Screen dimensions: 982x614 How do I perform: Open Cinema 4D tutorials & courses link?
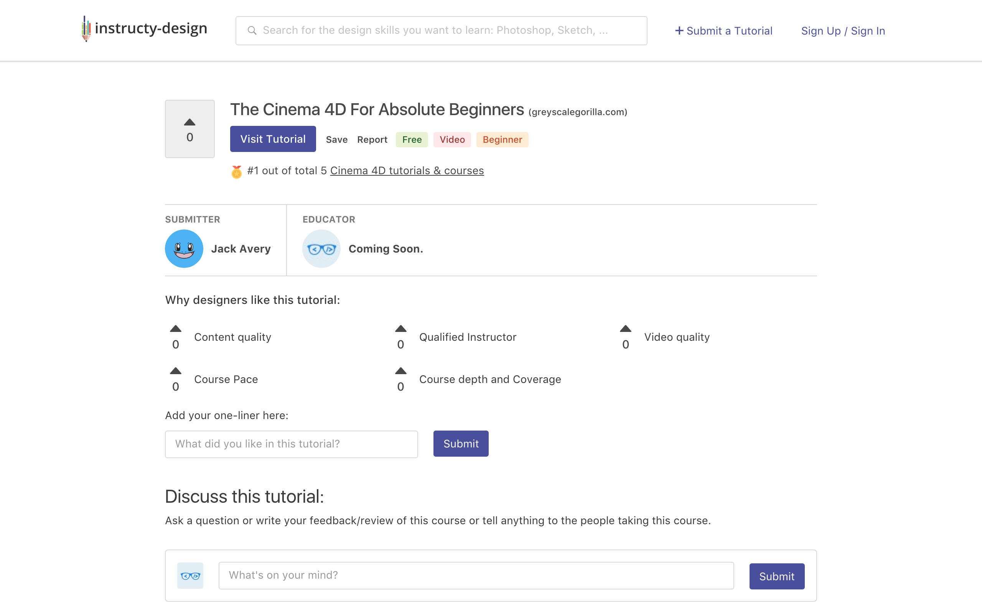click(407, 170)
